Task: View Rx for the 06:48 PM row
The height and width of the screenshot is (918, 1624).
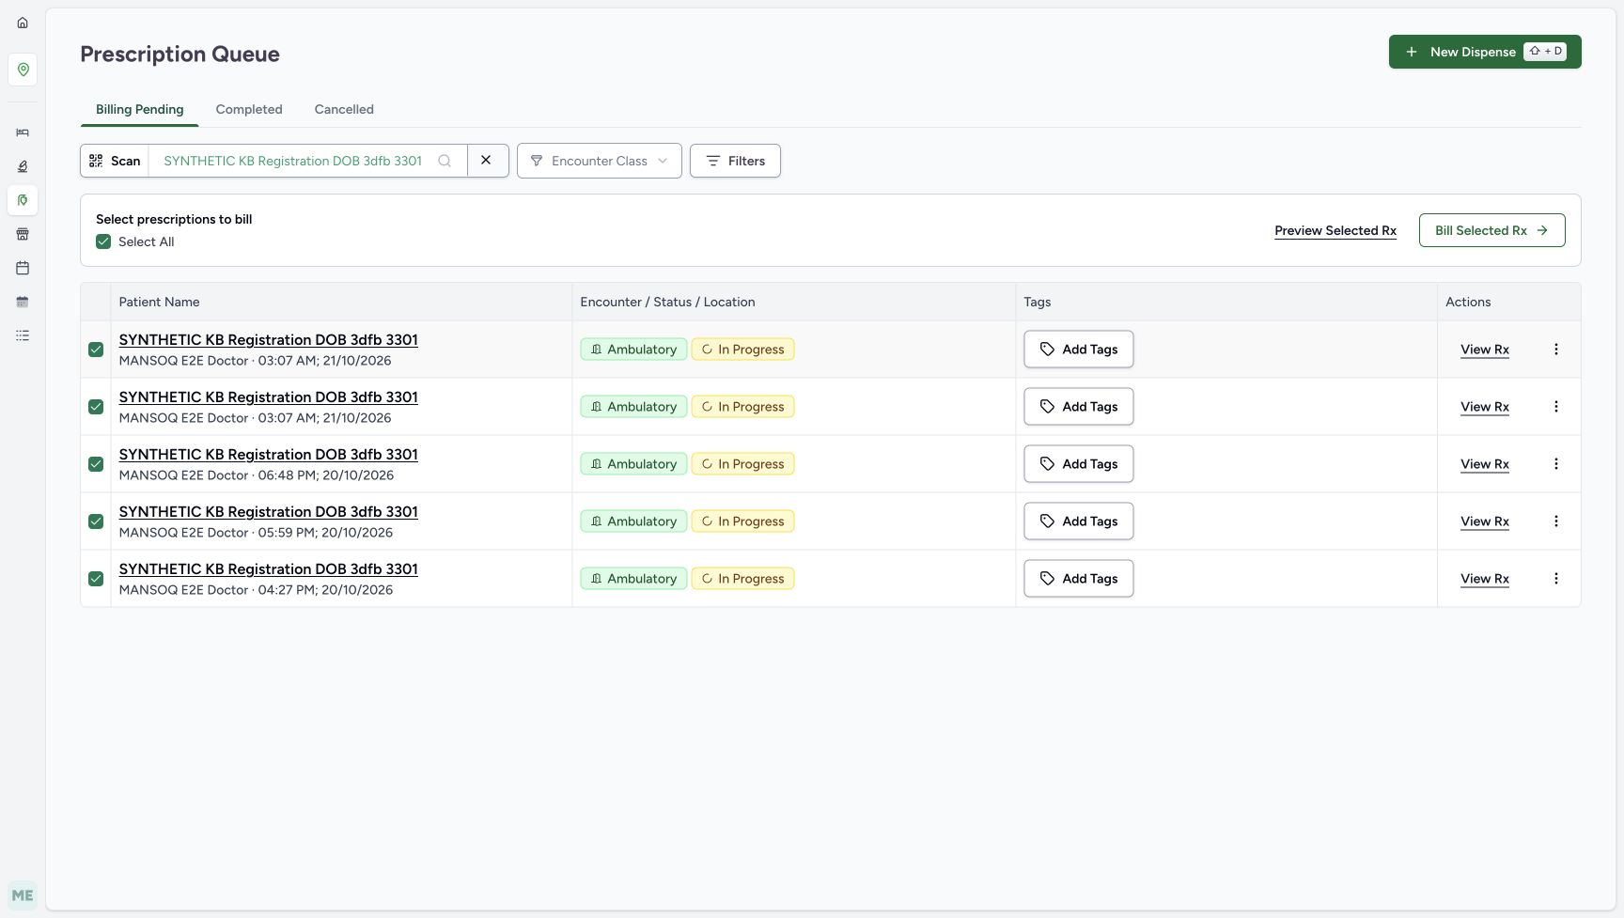Action: click(x=1485, y=464)
